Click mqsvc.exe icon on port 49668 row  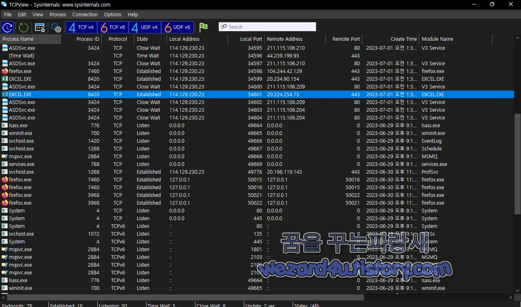pos(5,156)
